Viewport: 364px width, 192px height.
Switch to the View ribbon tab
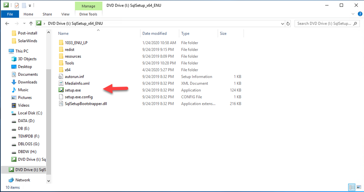[65, 14]
